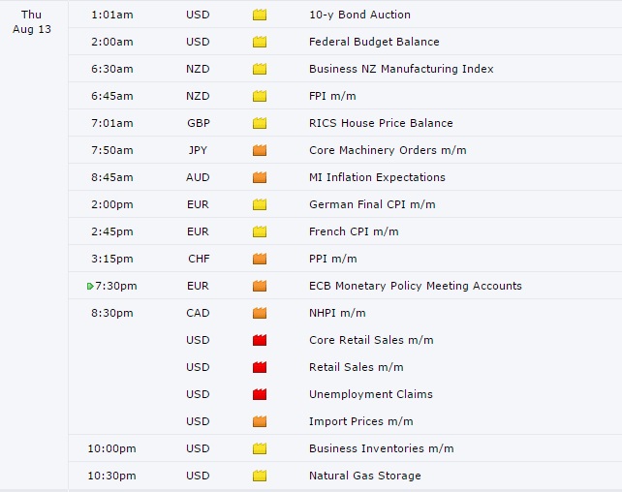Image resolution: width=622 pixels, height=492 pixels.
Task: Click orange impact icon for Import Prices m/m
Action: point(260,421)
